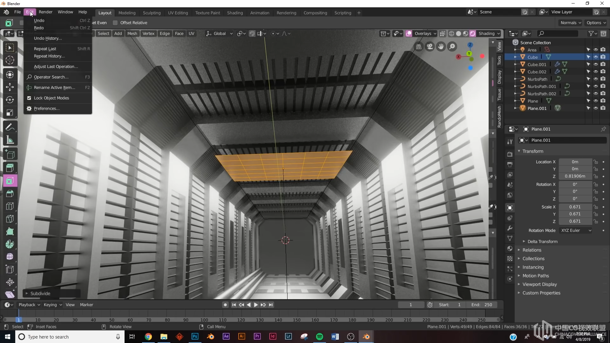Enable the Offset Relative checkbox
Image resolution: width=610 pixels, height=343 pixels.
[x=115, y=23]
